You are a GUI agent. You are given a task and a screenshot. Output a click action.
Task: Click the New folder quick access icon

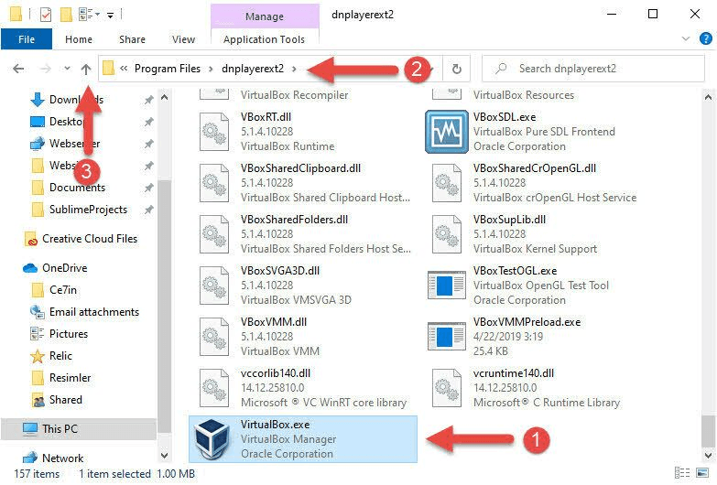click(x=66, y=15)
